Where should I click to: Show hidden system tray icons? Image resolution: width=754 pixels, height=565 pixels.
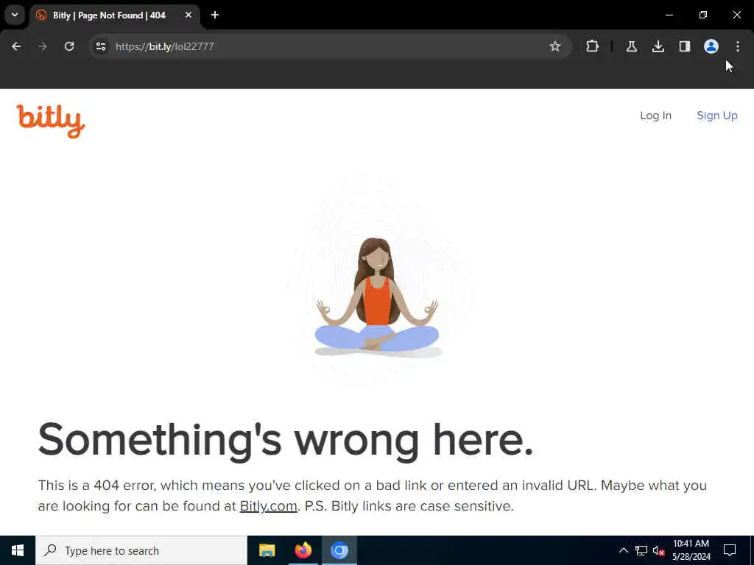(623, 550)
